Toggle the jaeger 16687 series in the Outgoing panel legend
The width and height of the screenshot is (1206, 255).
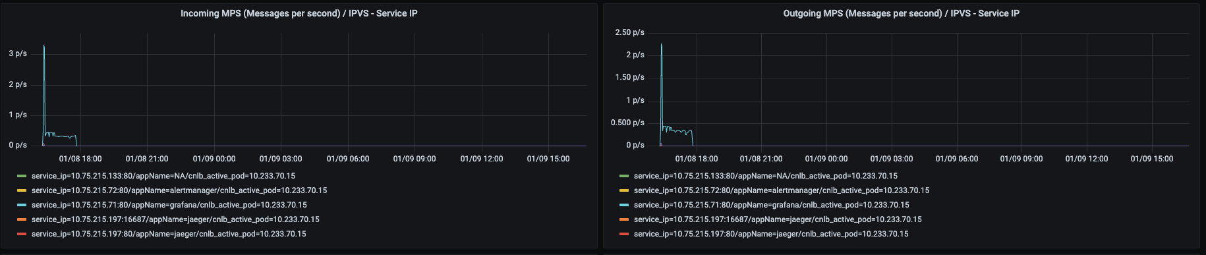[778, 219]
